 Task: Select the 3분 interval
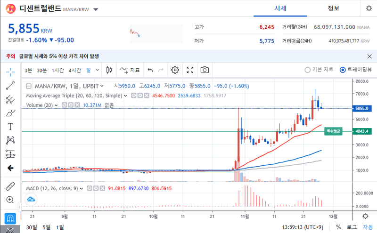(28, 70)
